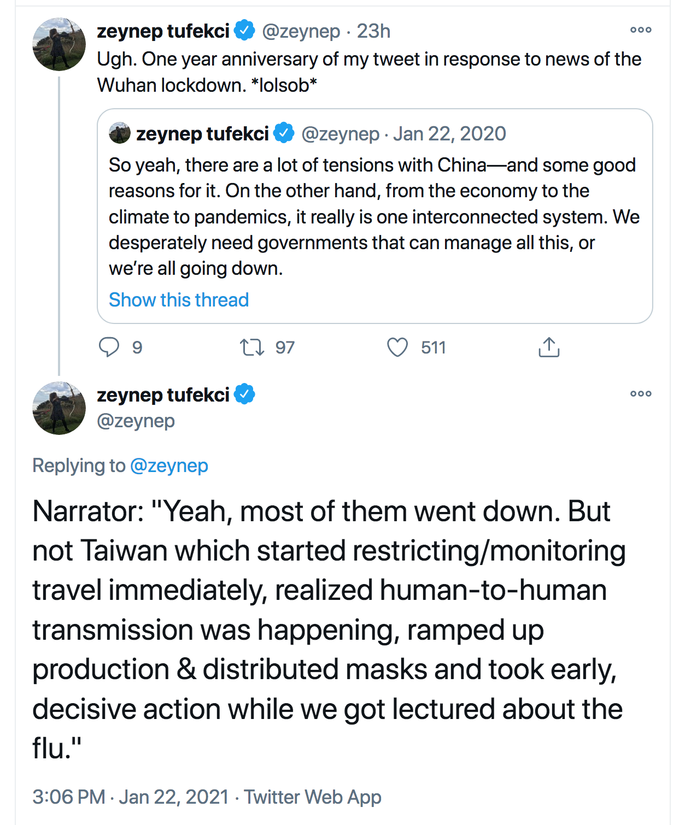This screenshot has height=825, width=691.
Task: Retweet the Wuhan lockdown anniversary tweet
Action: (x=252, y=347)
